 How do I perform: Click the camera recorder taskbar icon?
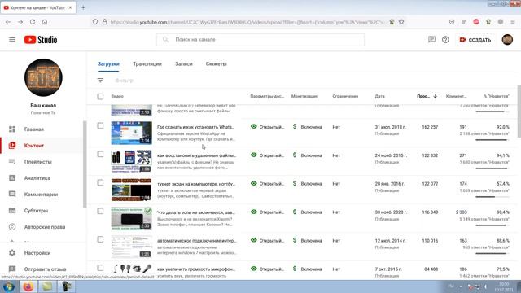[x=67, y=286]
